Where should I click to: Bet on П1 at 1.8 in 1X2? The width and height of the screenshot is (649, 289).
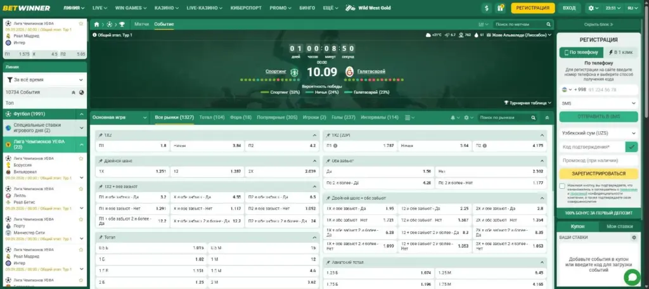click(132, 146)
